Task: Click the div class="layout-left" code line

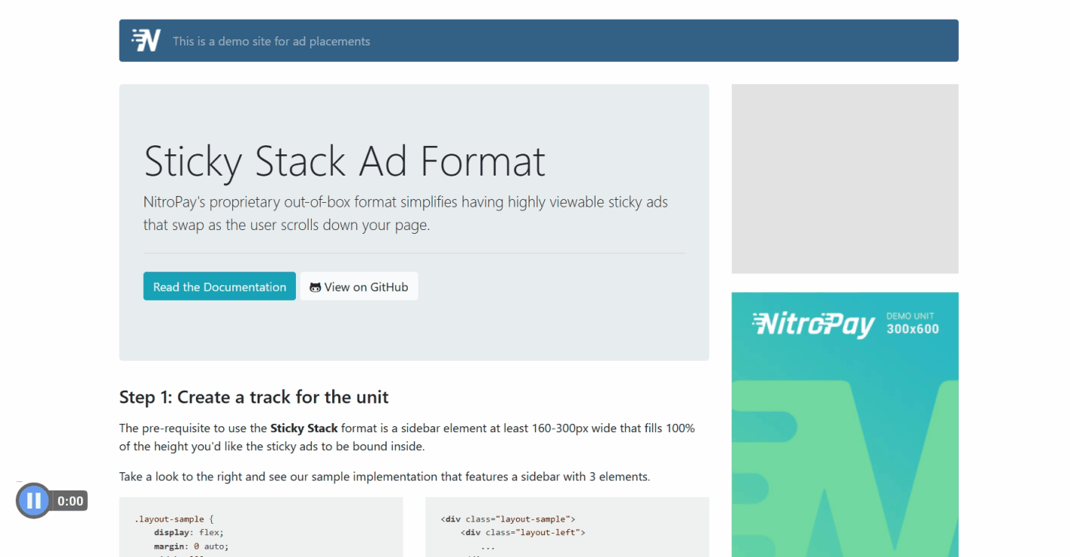Action: [523, 533]
